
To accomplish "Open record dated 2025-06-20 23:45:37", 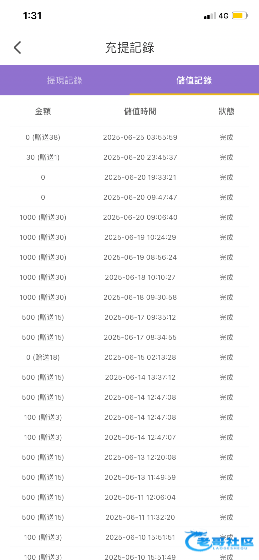I will 140,157.
